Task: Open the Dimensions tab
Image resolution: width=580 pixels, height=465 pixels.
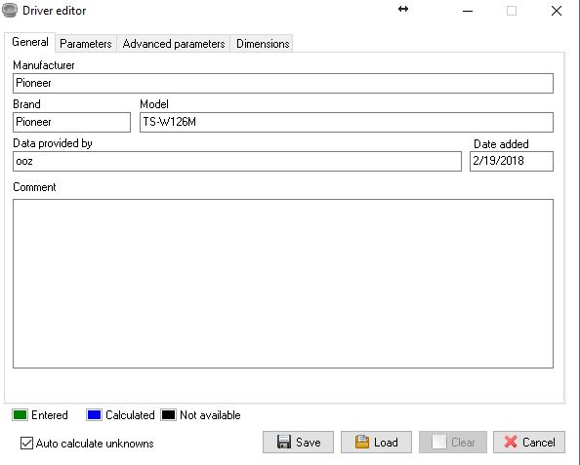Action: [x=263, y=44]
